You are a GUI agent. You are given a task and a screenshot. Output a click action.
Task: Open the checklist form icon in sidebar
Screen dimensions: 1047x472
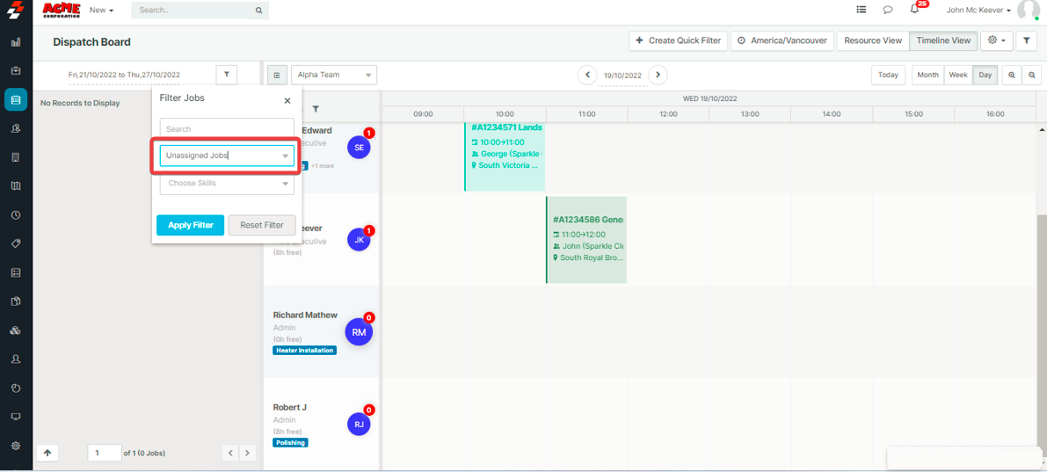[16, 272]
